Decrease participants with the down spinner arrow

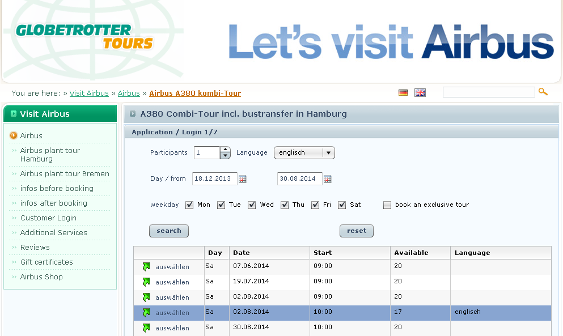(225, 156)
